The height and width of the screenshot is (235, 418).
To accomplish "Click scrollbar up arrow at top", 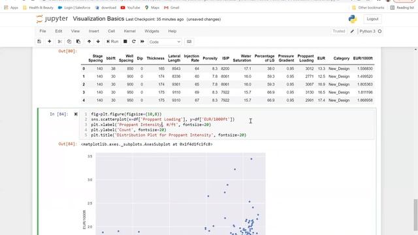I will [x=415, y=50].
